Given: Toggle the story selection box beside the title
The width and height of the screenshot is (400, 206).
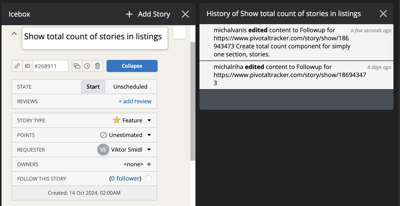Looking at the screenshot, I should (179, 33).
